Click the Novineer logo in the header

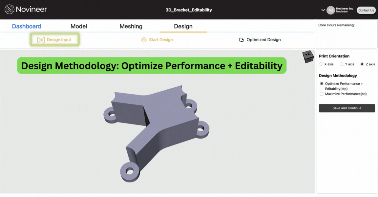26,10
